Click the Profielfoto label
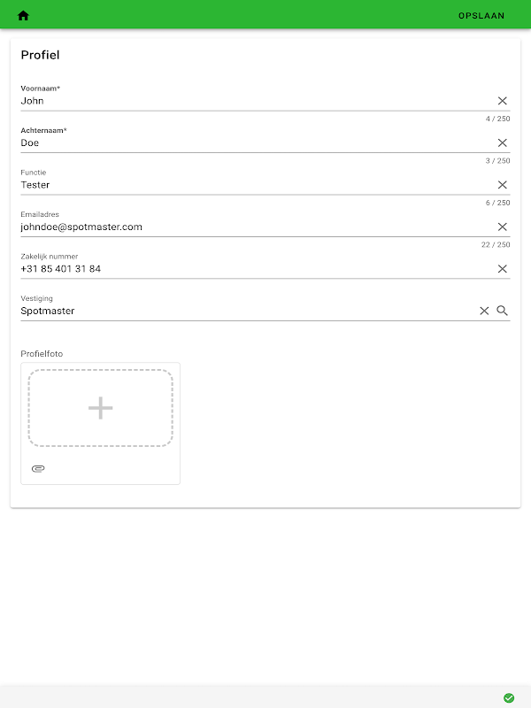 (42, 354)
